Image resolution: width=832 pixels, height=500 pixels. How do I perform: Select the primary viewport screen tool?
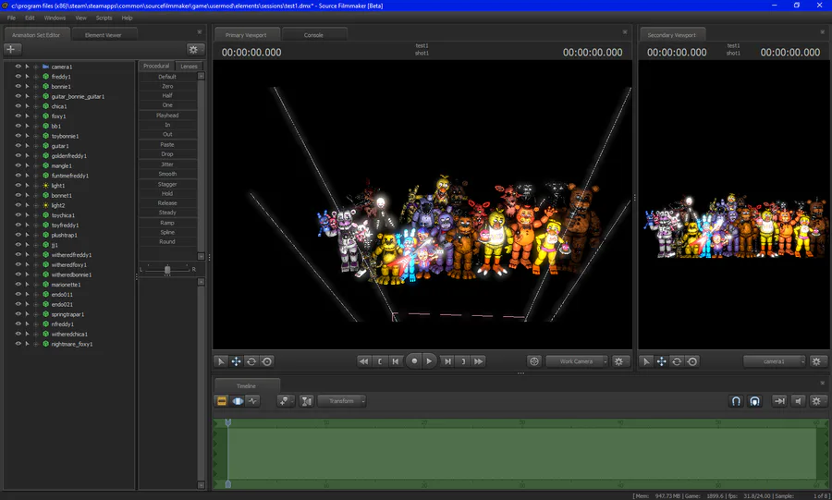267,361
